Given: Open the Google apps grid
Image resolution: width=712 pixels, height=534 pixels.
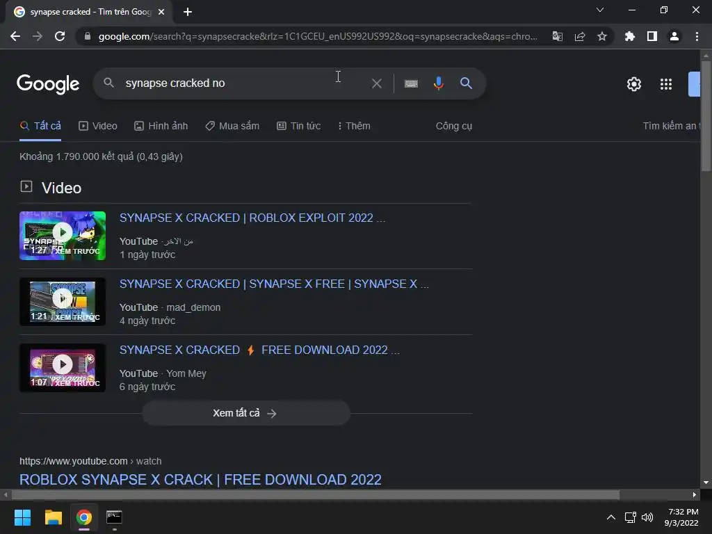Looking at the screenshot, I should [665, 84].
